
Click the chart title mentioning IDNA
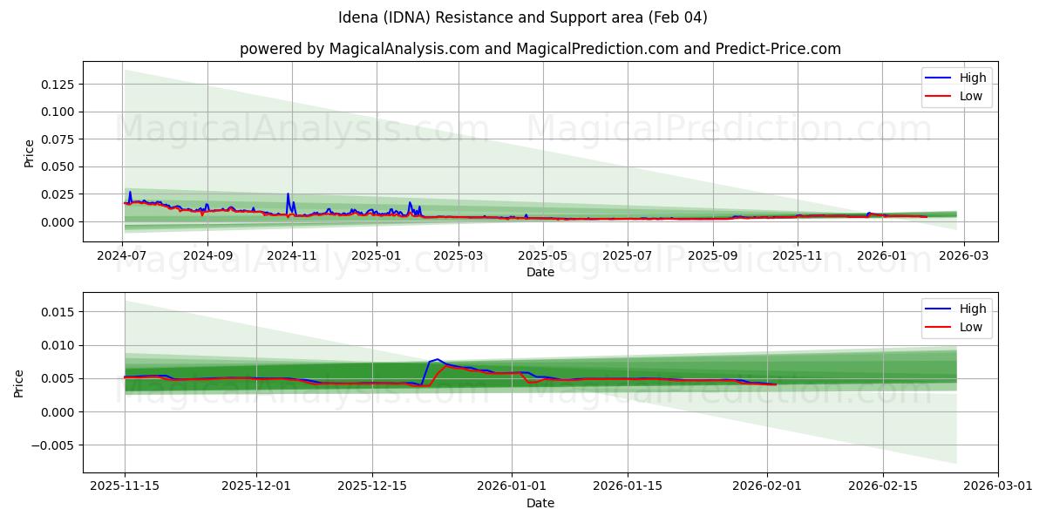click(523, 17)
